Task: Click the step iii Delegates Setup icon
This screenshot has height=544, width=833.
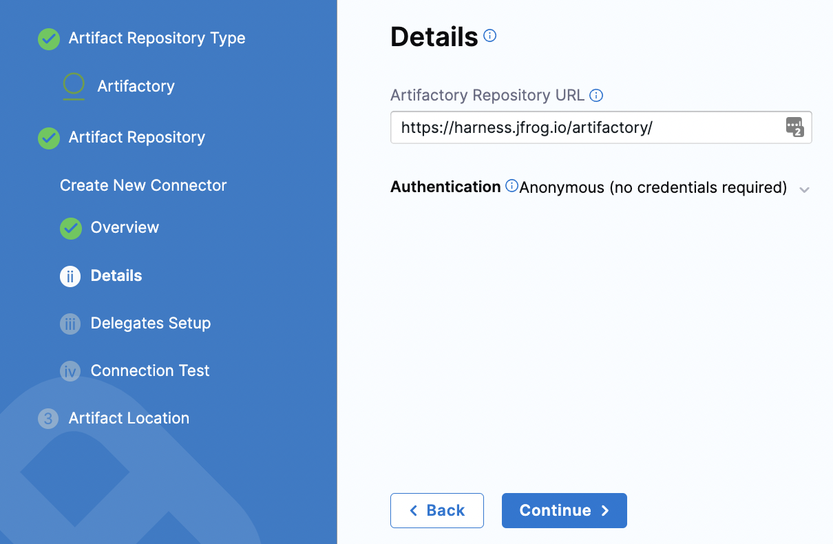Action: pyautogui.click(x=70, y=324)
